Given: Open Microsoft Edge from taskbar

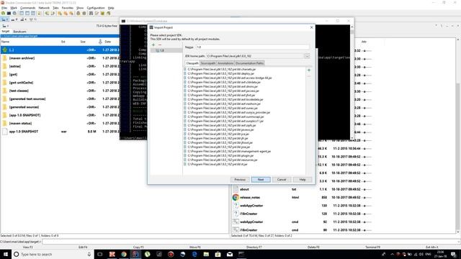Looking at the screenshot, I should (x=194, y=254).
